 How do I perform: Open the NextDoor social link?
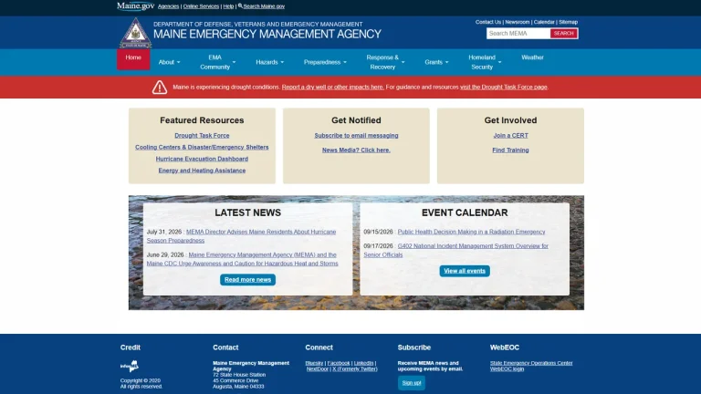[318, 369]
